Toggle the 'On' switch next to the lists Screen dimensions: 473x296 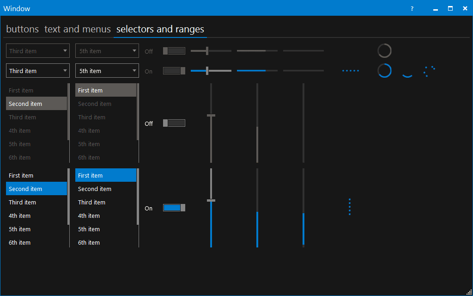click(174, 208)
